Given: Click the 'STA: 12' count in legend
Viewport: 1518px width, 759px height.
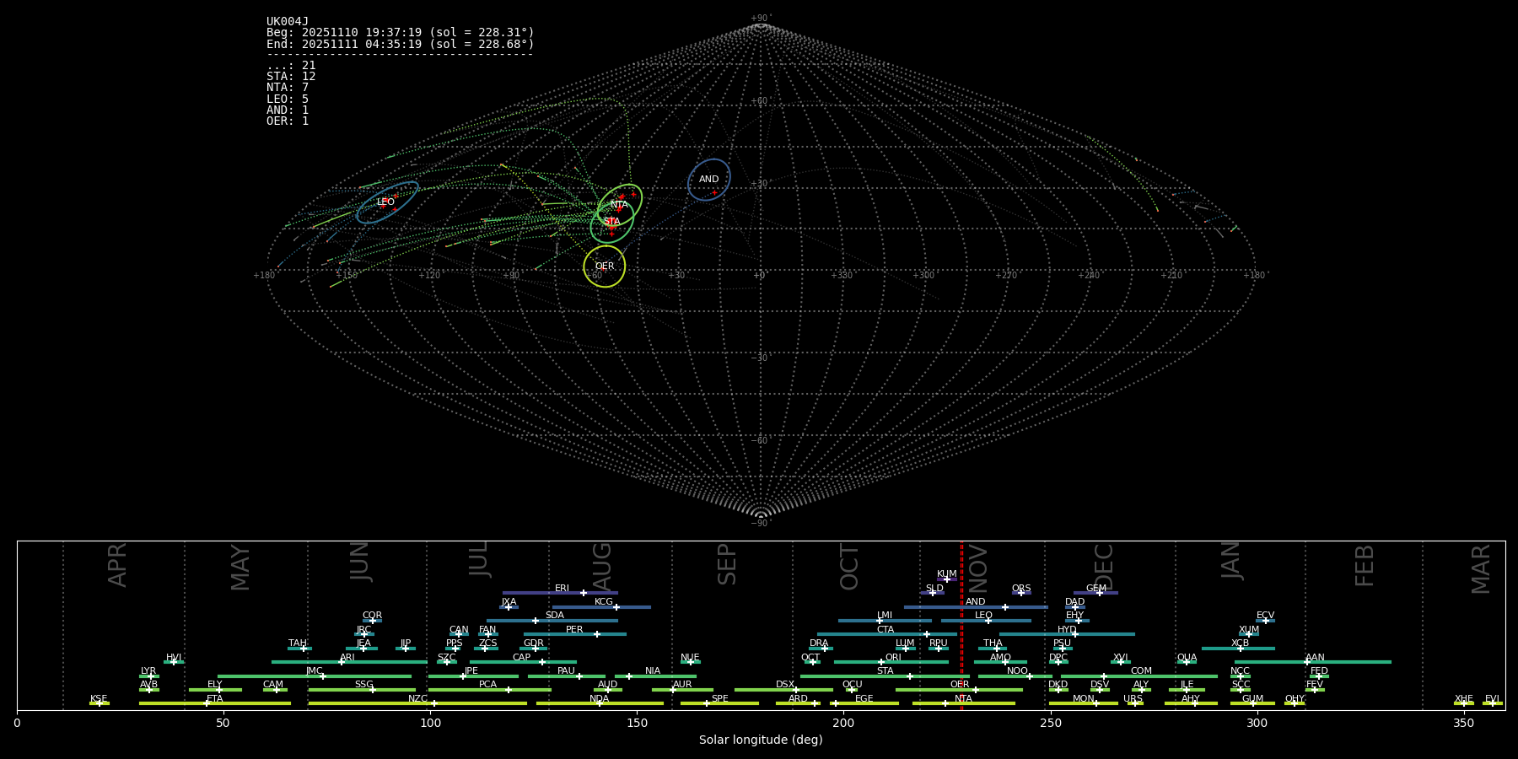Looking at the screenshot, I should click(291, 77).
